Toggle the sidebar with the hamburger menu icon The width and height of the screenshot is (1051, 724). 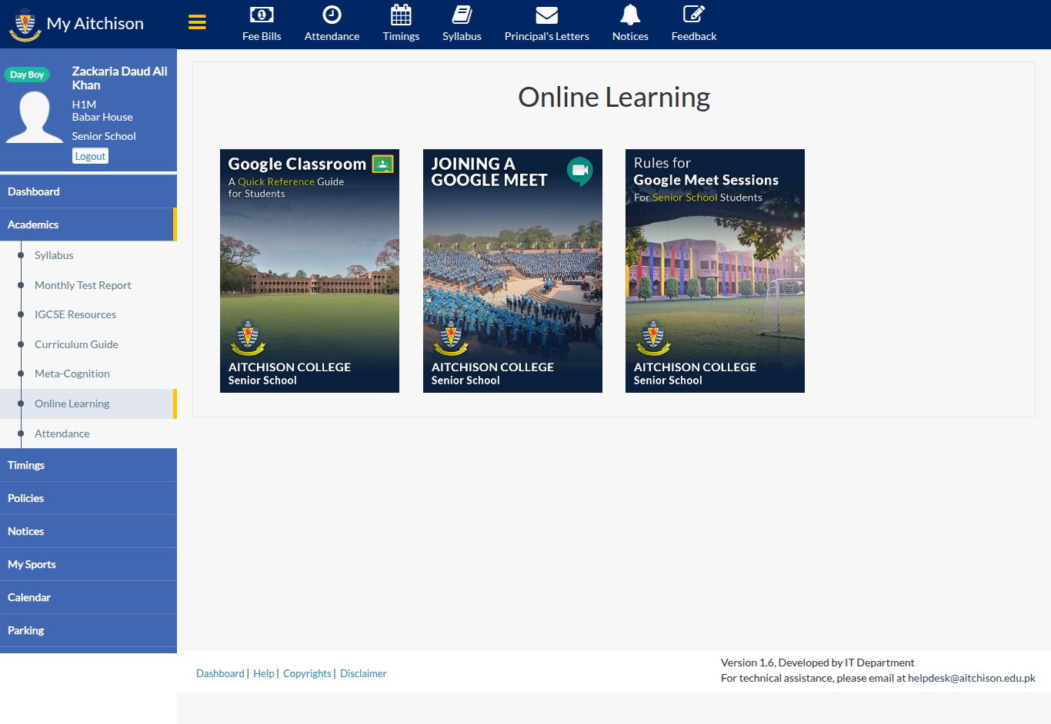(197, 22)
